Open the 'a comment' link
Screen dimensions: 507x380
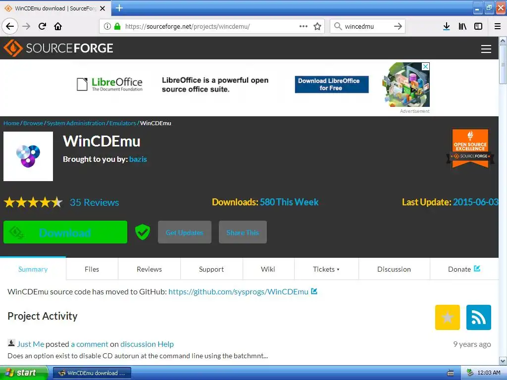[x=90, y=344]
